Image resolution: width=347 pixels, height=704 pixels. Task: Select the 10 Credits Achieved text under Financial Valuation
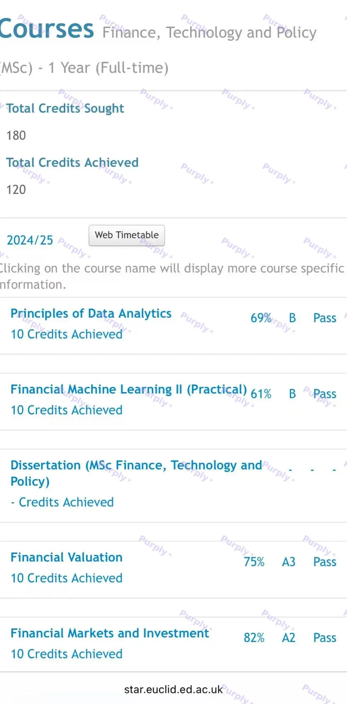click(66, 578)
